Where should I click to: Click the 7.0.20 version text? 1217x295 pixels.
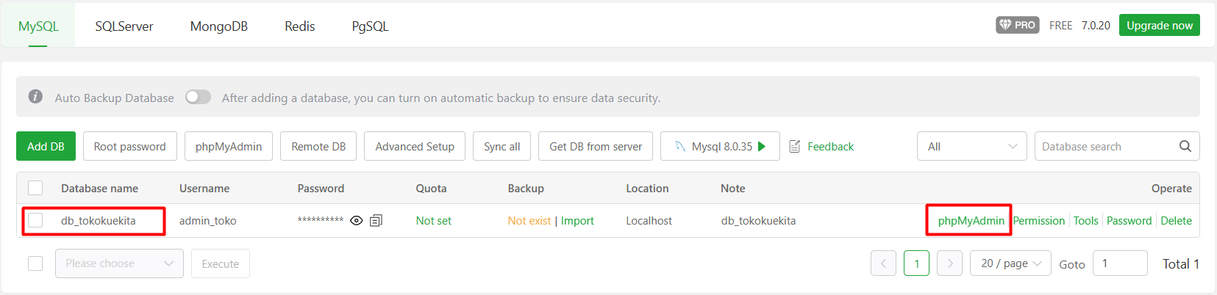pos(1096,25)
